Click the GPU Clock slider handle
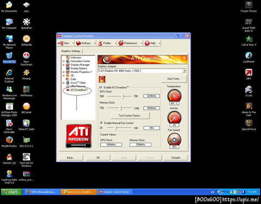Screen dimensions: 261x204 (x=124, y=96)
